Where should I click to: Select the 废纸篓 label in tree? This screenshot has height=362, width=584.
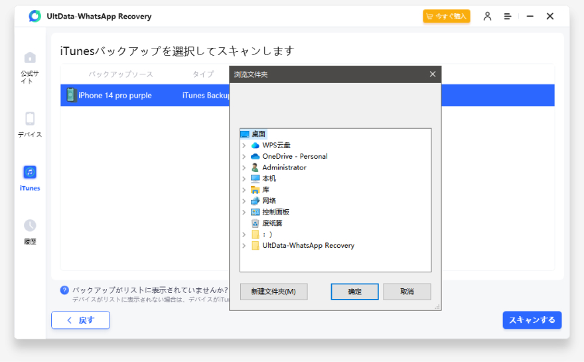[272, 223]
